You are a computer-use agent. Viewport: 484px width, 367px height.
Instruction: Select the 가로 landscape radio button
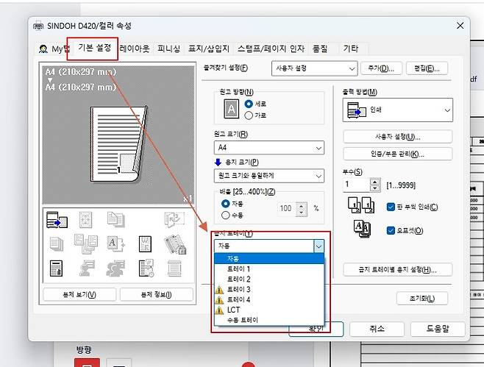point(249,115)
